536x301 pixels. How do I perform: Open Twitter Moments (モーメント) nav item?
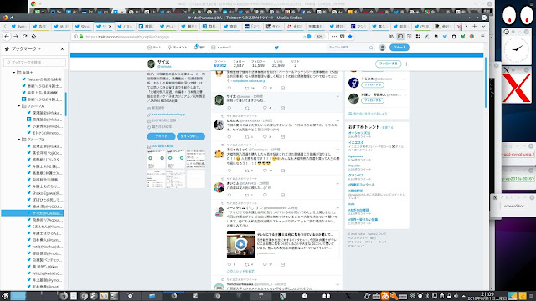tap(178, 48)
